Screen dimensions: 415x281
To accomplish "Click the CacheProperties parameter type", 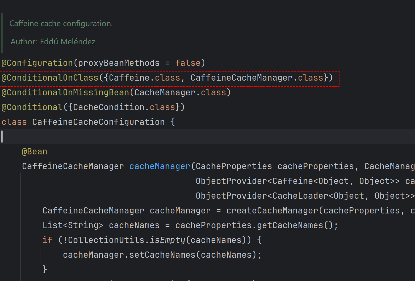I will tap(234, 166).
